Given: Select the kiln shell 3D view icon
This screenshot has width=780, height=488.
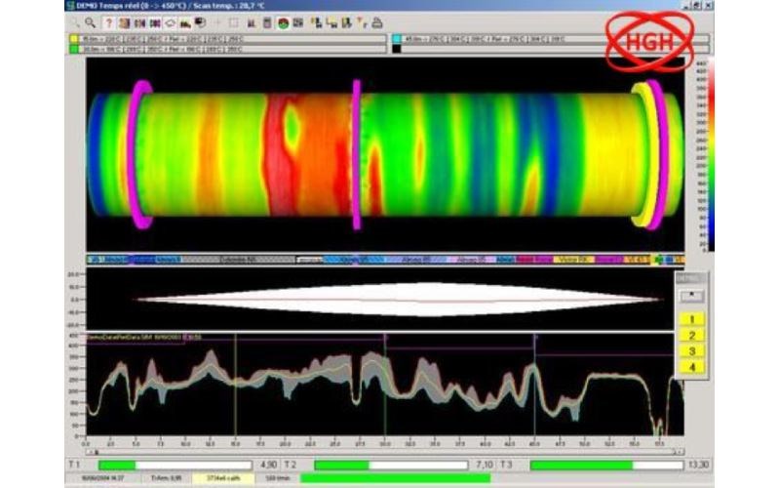Looking at the screenshot, I should (171, 21).
